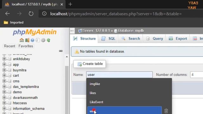This screenshot has width=203, height=114.
Task: Click the database icon beside cart
Action: pyautogui.click(x=10, y=75)
